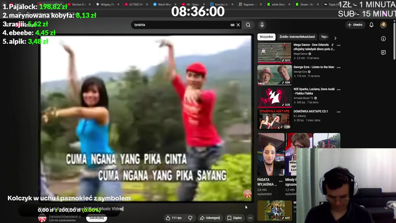Screen dimensions: 396x223
Task: Open options for FAGATA WYJAŚNIA short
Action: point(281,181)
